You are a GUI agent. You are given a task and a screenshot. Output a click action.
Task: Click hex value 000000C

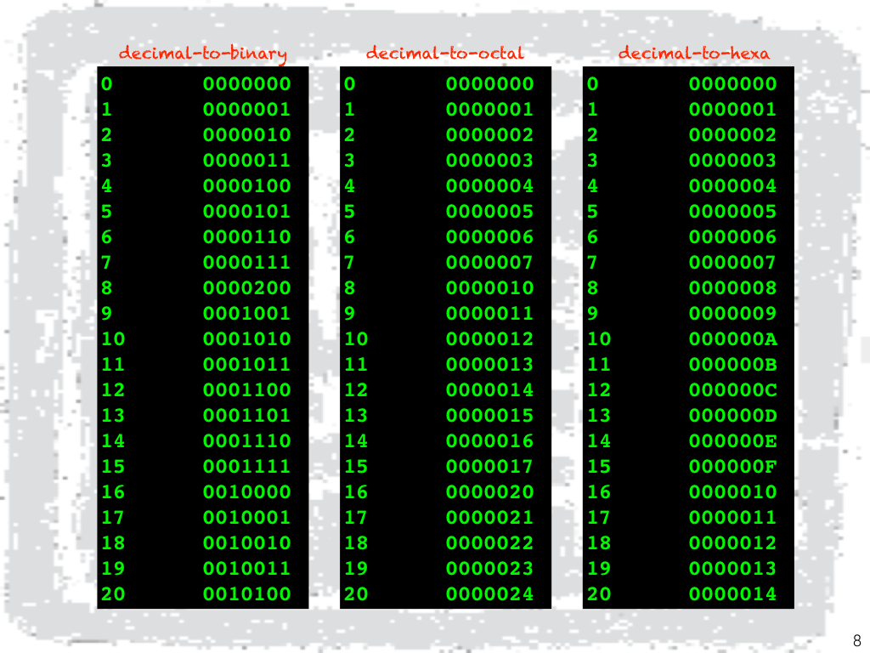(732, 390)
